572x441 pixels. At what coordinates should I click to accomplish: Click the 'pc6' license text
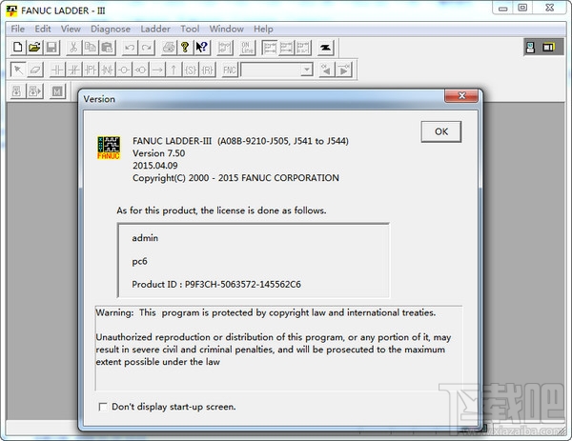pyautogui.click(x=139, y=261)
